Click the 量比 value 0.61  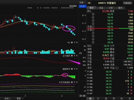pyautogui.click(x=131, y=55)
